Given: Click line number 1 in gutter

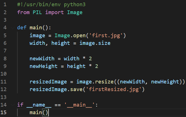Looking at the screenshot, I should click(5, 5).
